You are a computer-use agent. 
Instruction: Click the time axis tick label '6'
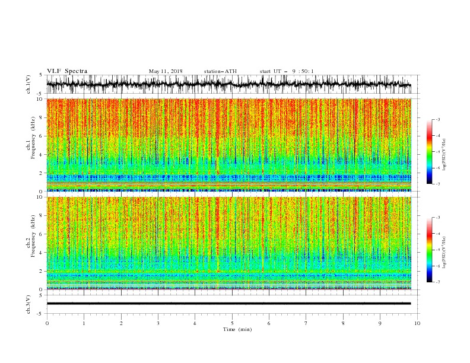pos(269,323)
